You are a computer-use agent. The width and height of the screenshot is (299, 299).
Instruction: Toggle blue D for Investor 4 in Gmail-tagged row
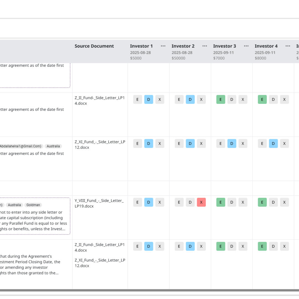pyautogui.click(x=273, y=144)
